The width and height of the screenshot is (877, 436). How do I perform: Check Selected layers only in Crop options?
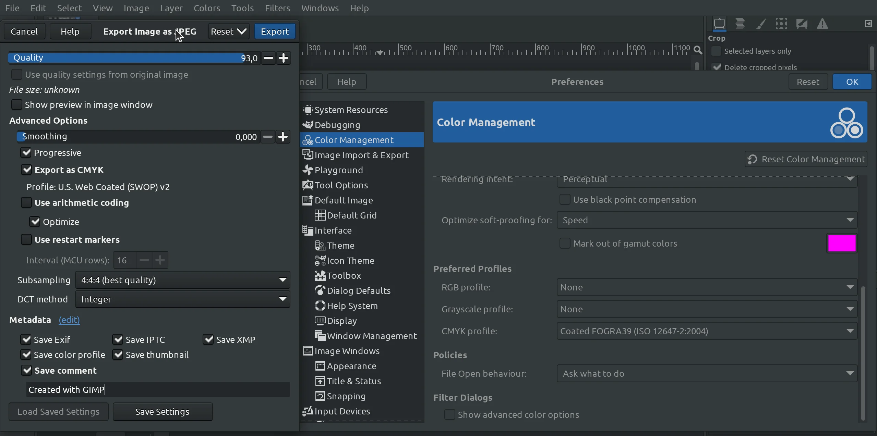716,51
